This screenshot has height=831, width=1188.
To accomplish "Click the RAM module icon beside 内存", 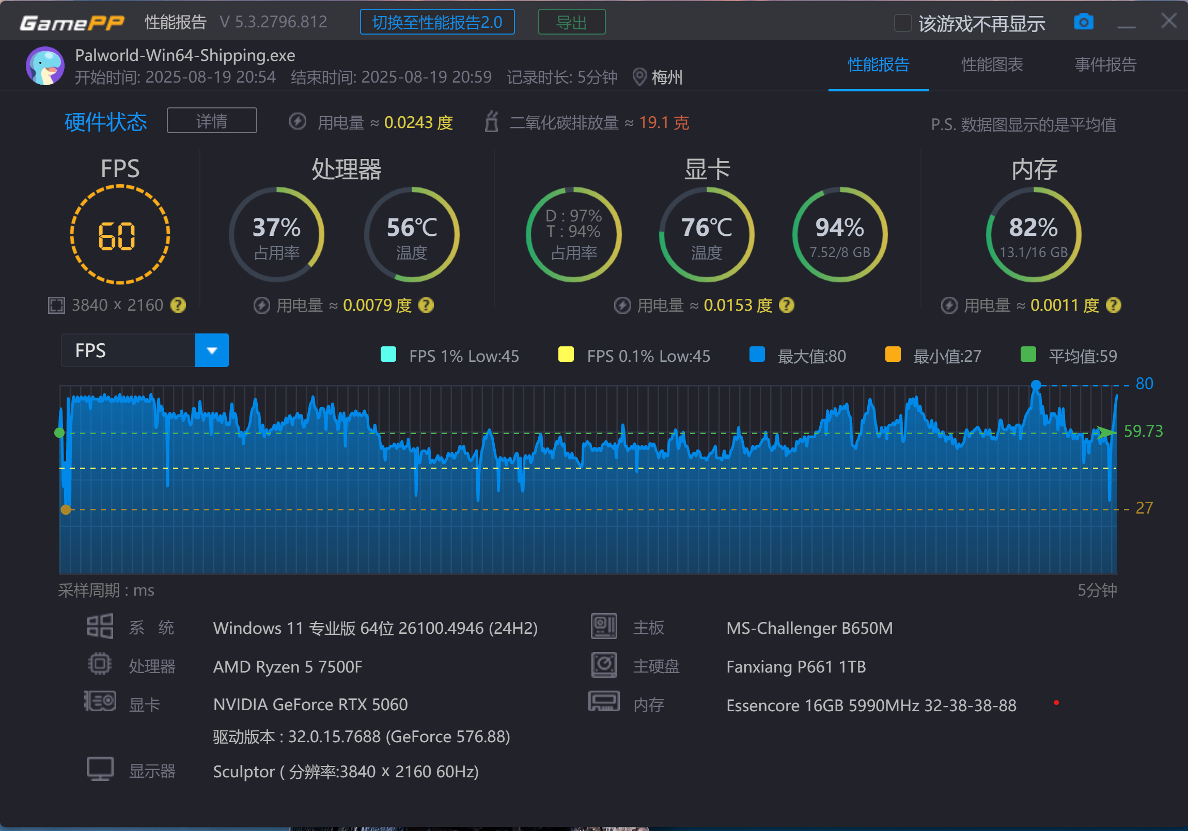I will 604,702.
